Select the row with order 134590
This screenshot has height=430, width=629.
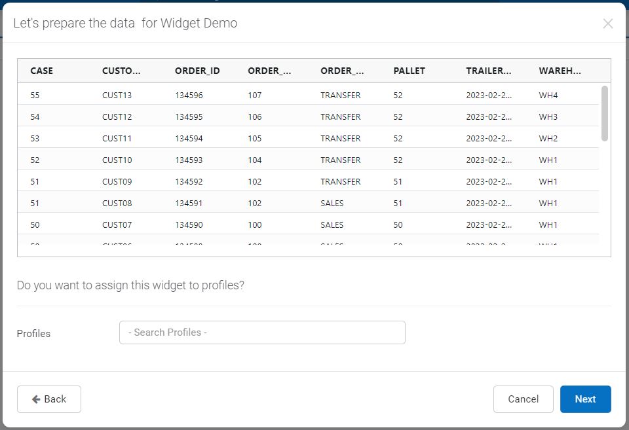(x=262, y=224)
